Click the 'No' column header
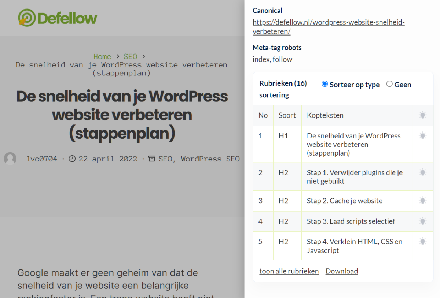The width and height of the screenshot is (440, 298). click(x=263, y=115)
